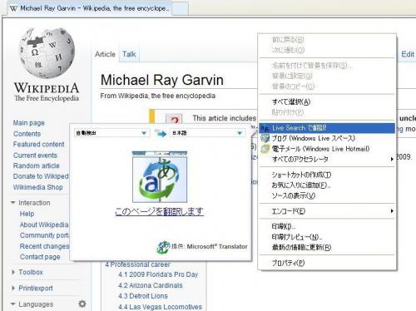Choose プロパティ(P) from context menu

(x=327, y=263)
